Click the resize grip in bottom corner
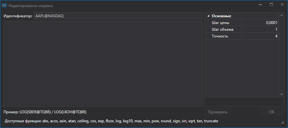The height and width of the screenshot is (128, 288). click(x=283, y=122)
